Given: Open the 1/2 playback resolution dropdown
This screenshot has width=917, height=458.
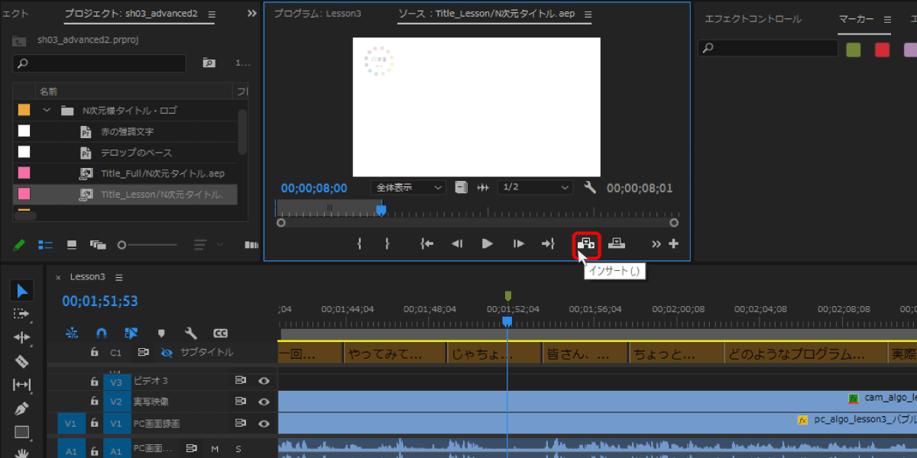Looking at the screenshot, I should (x=535, y=187).
